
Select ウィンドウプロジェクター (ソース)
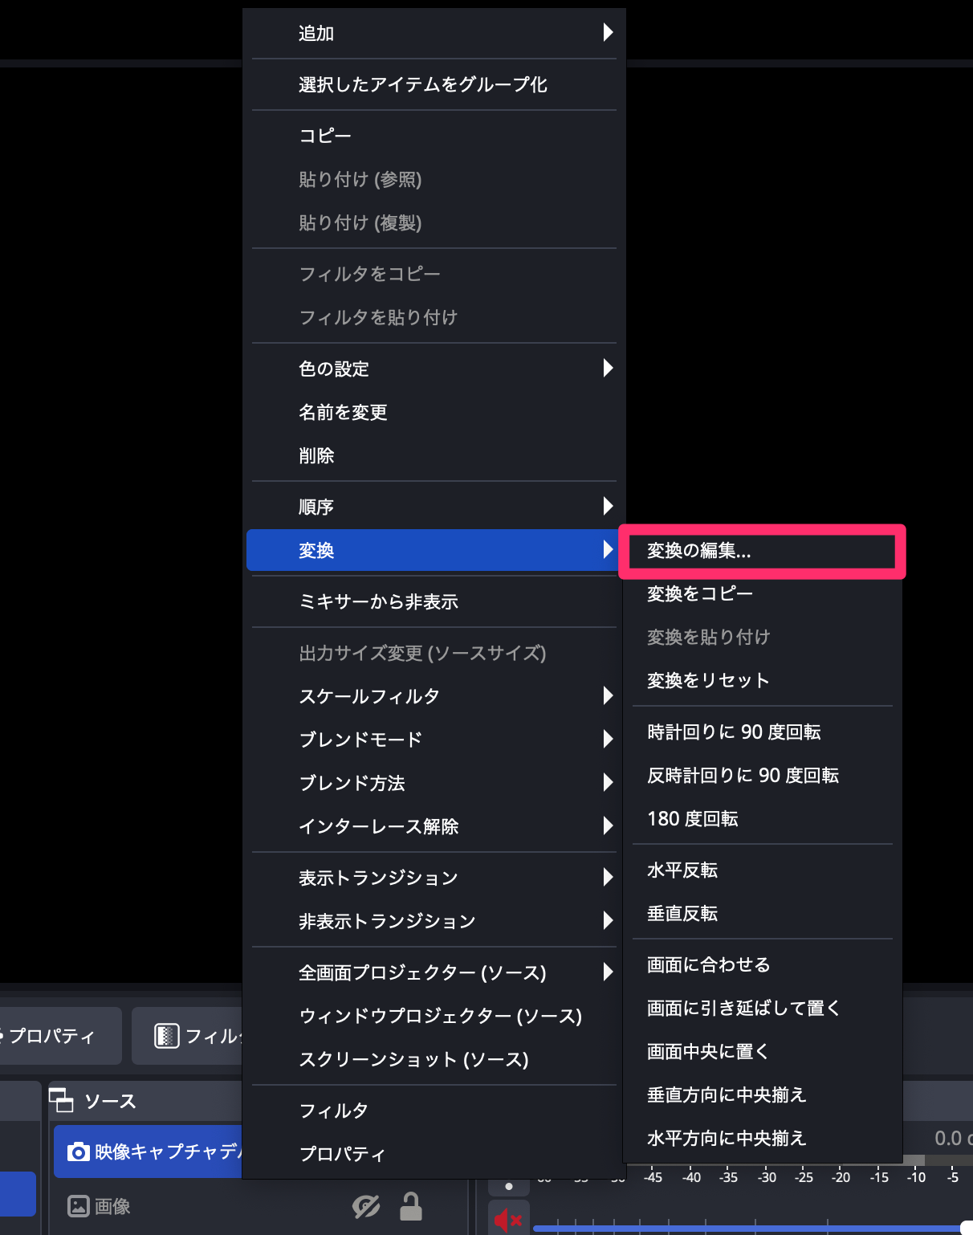pyautogui.click(x=434, y=1016)
